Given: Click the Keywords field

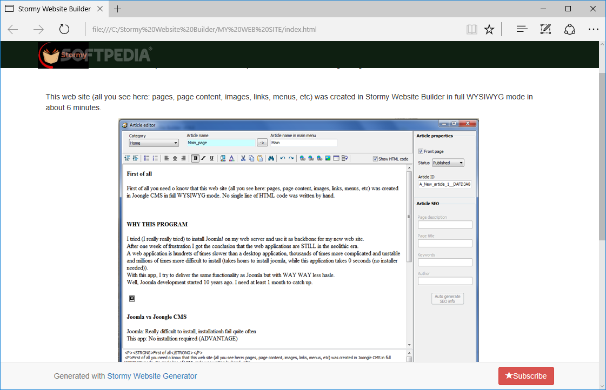Looking at the screenshot, I should [445, 262].
